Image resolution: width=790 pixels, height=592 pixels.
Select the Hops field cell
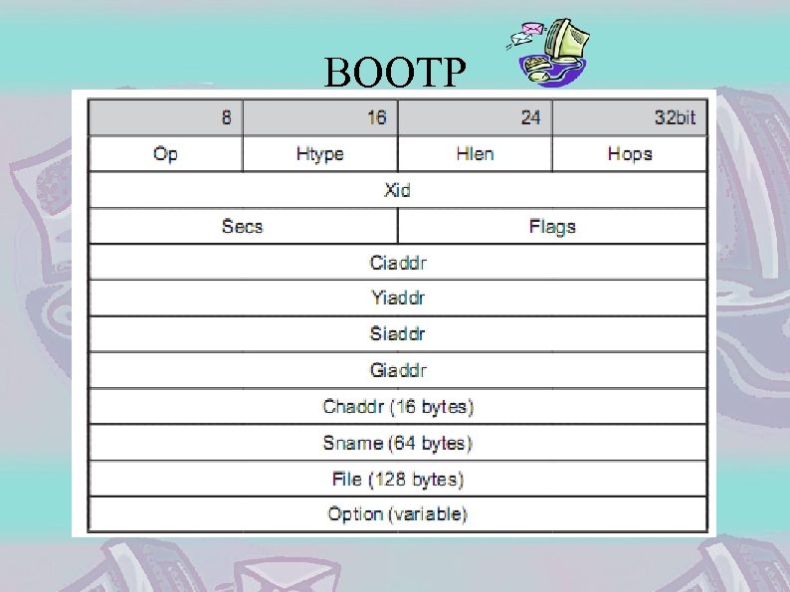(x=629, y=153)
